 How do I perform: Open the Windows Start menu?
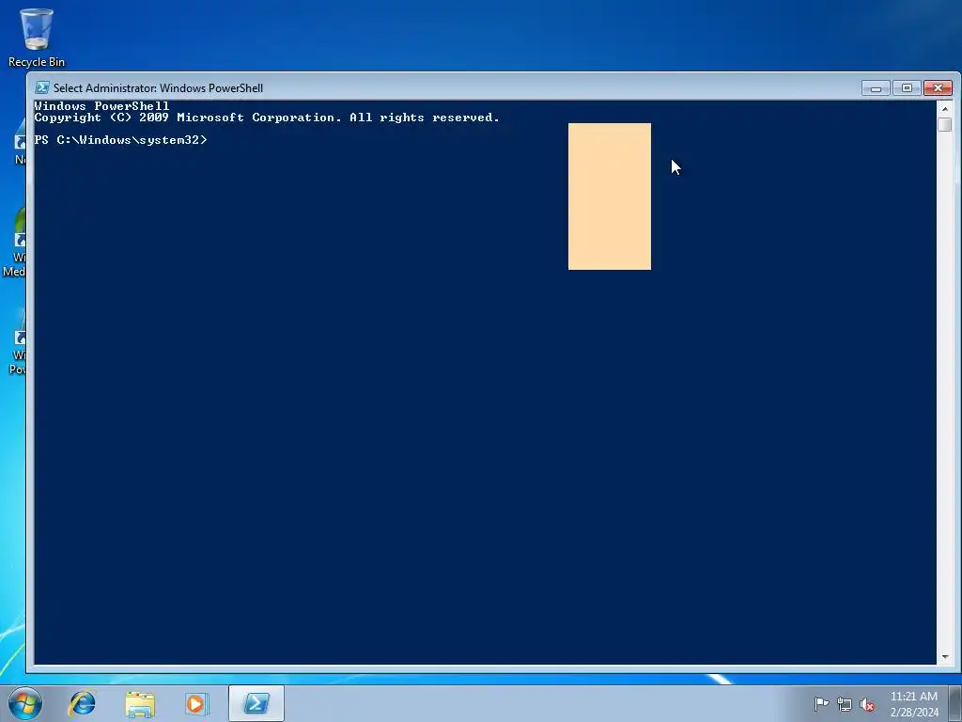coord(25,703)
